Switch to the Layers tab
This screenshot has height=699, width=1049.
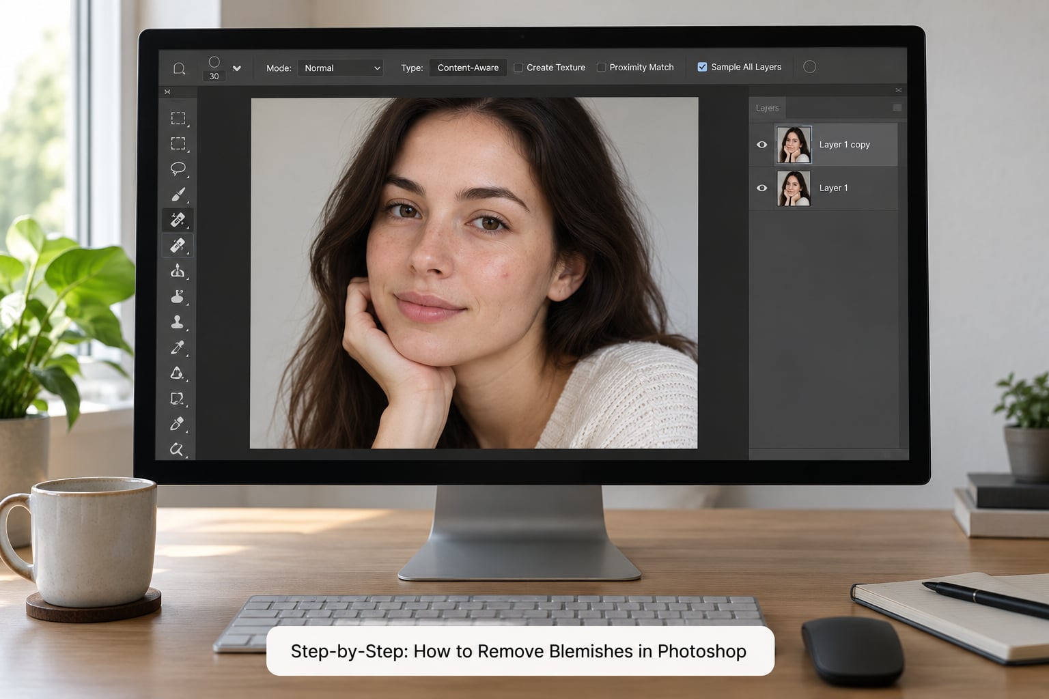point(767,108)
